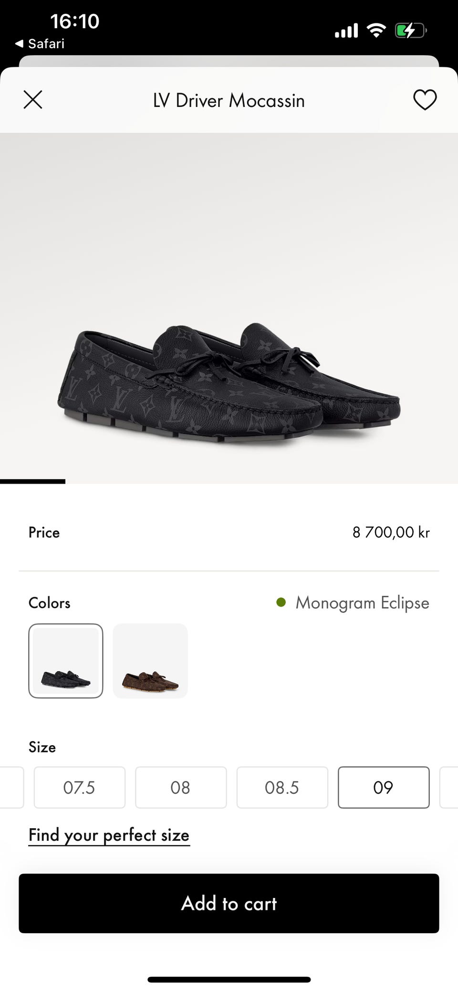Viewport: 458px width, 992px height.
Task: Tap the main mocassin product image
Action: tap(229, 308)
